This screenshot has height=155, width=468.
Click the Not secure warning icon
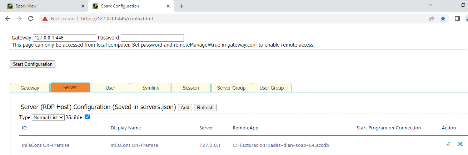(x=45, y=18)
